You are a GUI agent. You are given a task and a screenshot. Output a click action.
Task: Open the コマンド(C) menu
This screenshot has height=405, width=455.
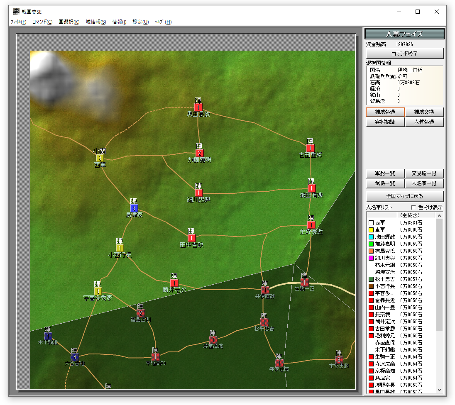42,22
